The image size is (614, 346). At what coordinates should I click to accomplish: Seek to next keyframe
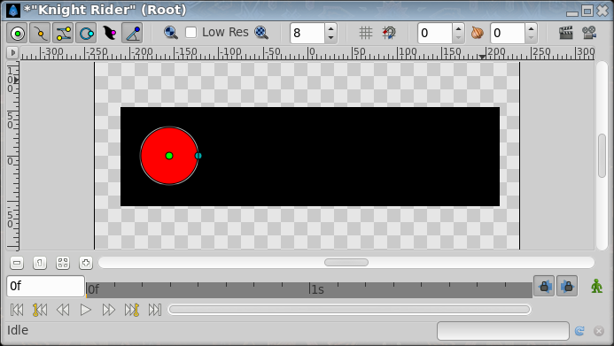coord(131,310)
